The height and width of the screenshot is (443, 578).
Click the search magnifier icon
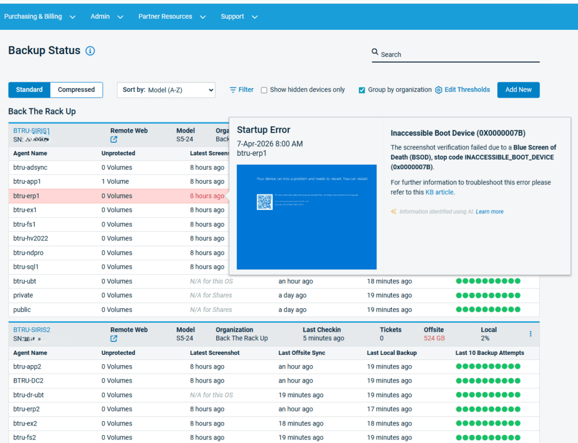tap(375, 52)
